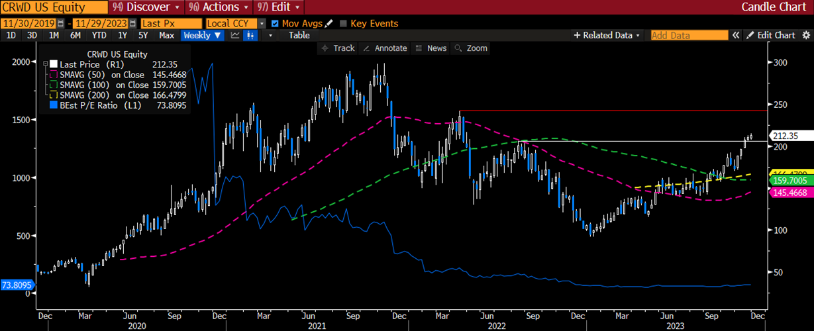Click the Candle Chart title text
Viewport: 814px width, 331px height.
click(774, 7)
